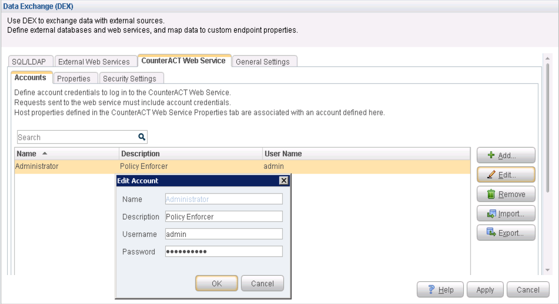
Task: Click the scrollbar down arrow
Action: coord(547,270)
